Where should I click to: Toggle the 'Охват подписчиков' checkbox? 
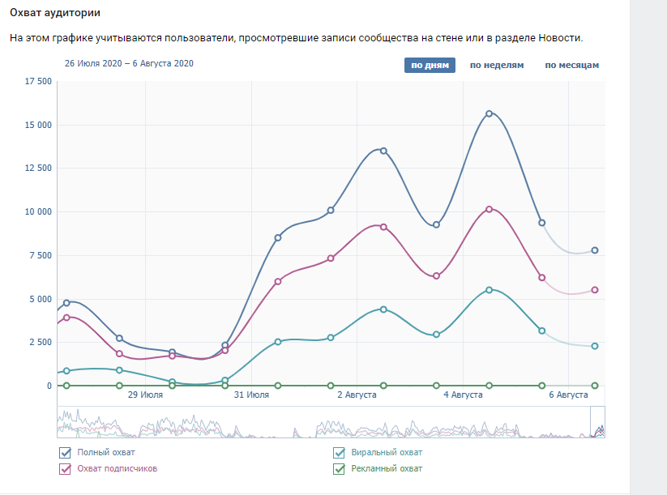[65, 468]
